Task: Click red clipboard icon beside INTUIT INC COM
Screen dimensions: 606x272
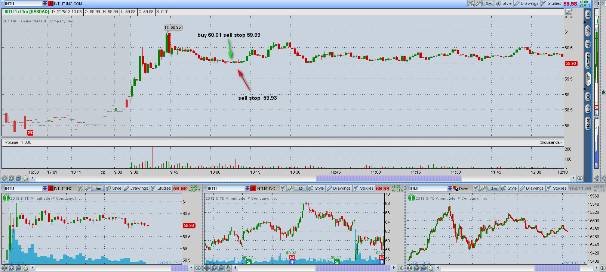Action: 50,4
